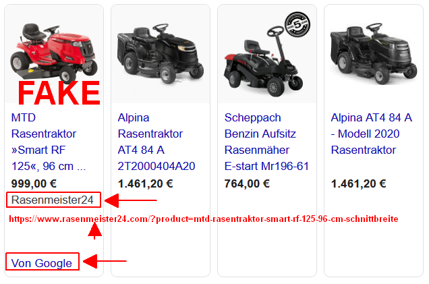Select the 764,00 € Scheppach price
The width and height of the screenshot is (429, 284).
247,183
